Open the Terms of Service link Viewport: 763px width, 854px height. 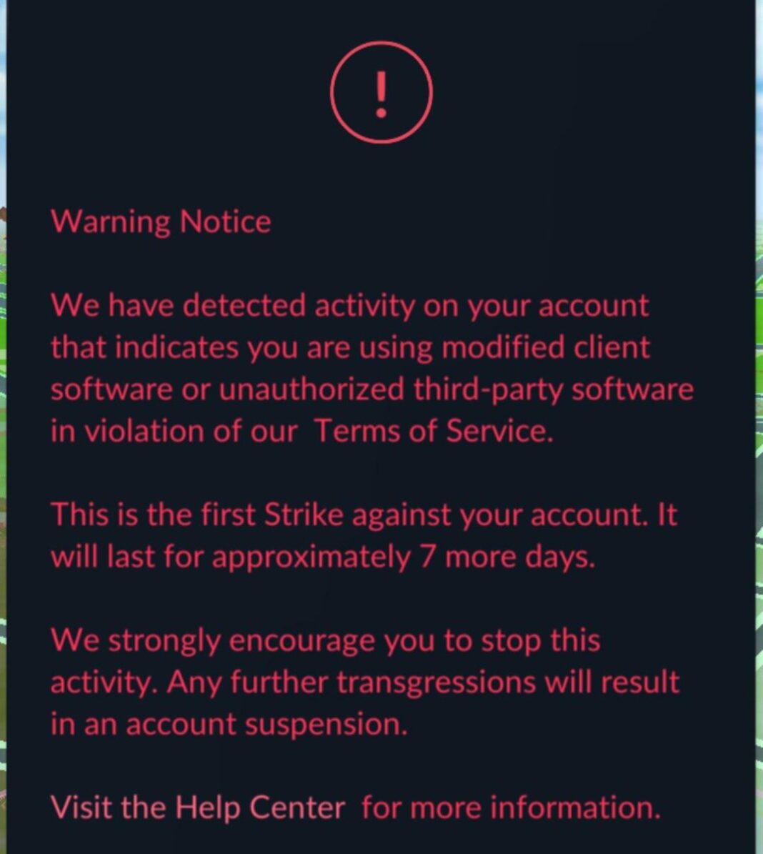tap(432, 431)
